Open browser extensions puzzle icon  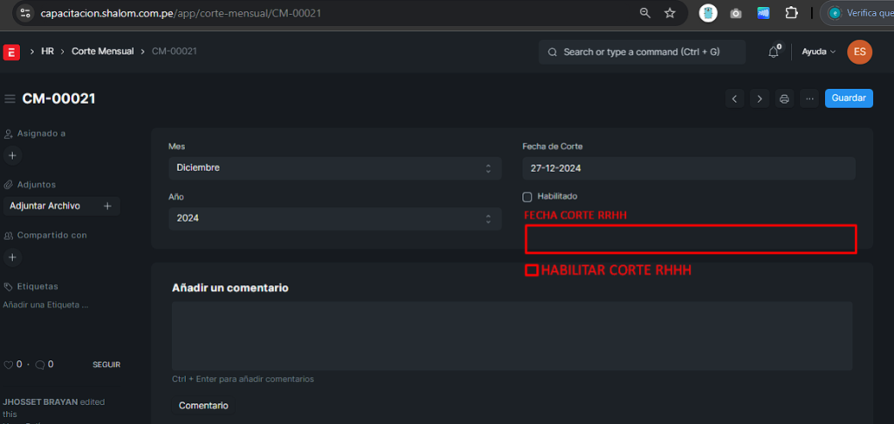pyautogui.click(x=791, y=13)
